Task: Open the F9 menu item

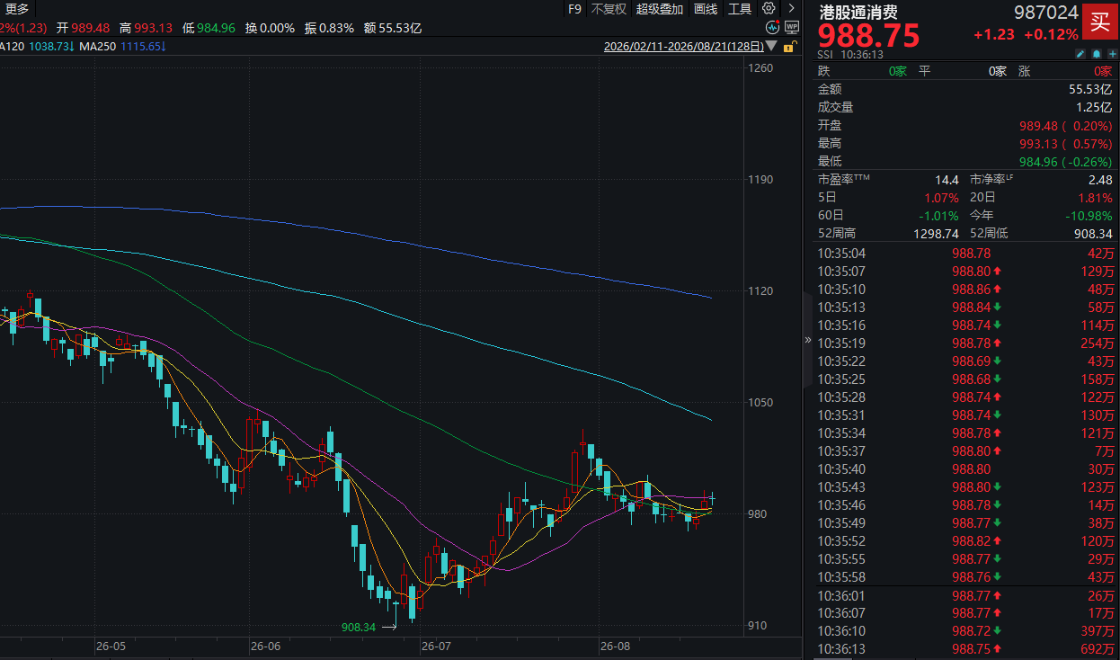Action: [575, 9]
